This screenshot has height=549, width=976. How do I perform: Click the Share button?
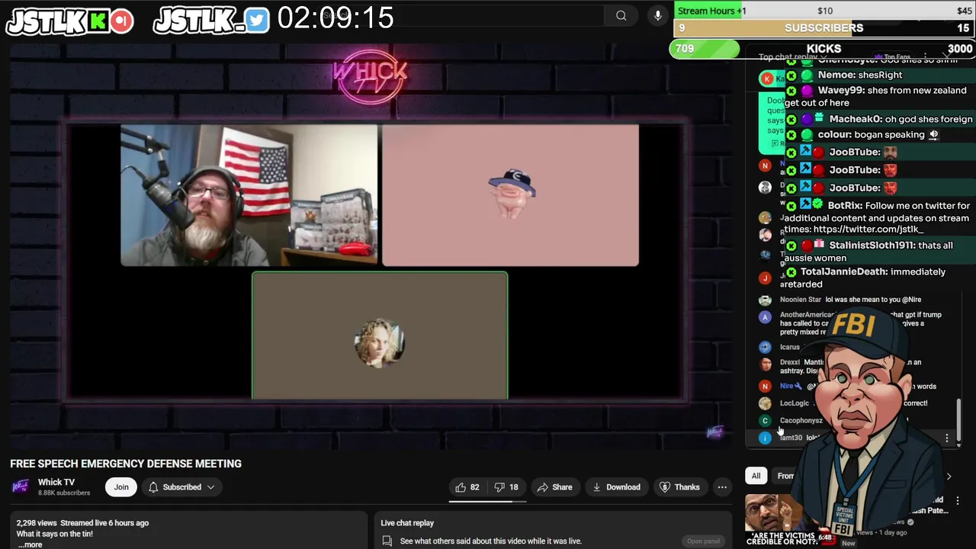pyautogui.click(x=554, y=487)
